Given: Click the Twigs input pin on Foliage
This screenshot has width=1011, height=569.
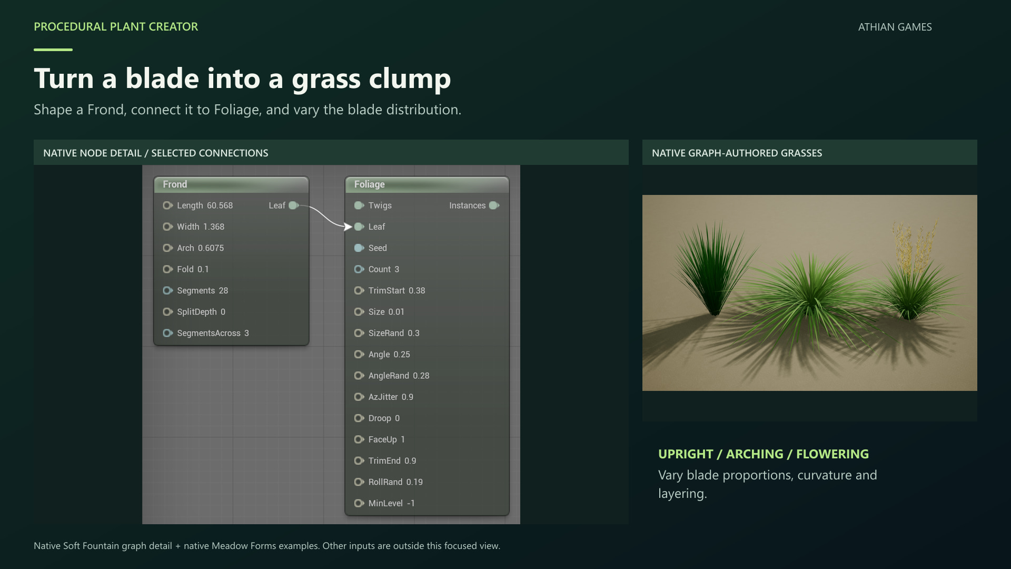Looking at the screenshot, I should pos(359,205).
